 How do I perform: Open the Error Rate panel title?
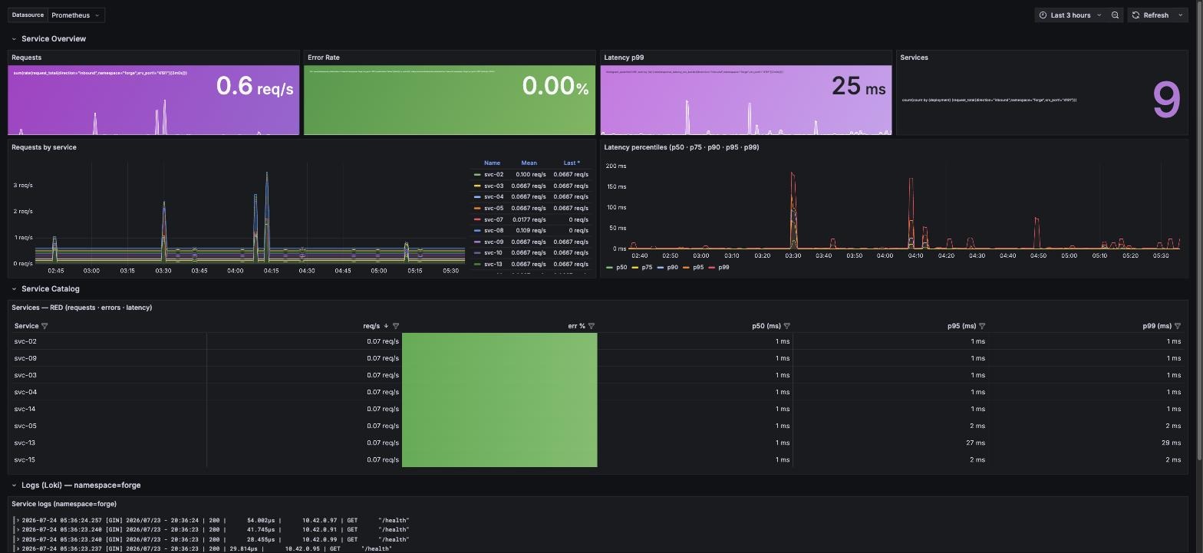point(324,58)
